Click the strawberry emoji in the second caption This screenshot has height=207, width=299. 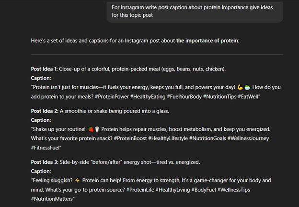coord(91,129)
